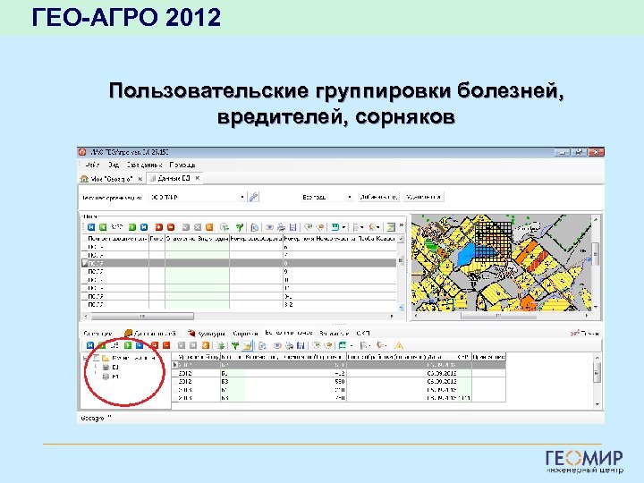Viewport: 644px width, 483px height.
Task: Add record with red plus in upper toolbar
Action: [159, 226]
